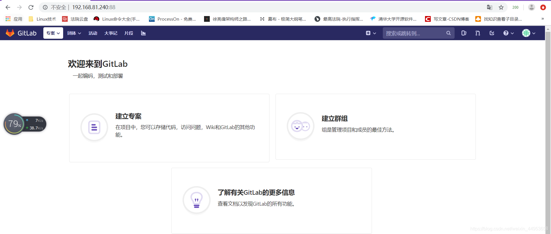Open the user avatar menu
This screenshot has width=551, height=234.
click(529, 33)
